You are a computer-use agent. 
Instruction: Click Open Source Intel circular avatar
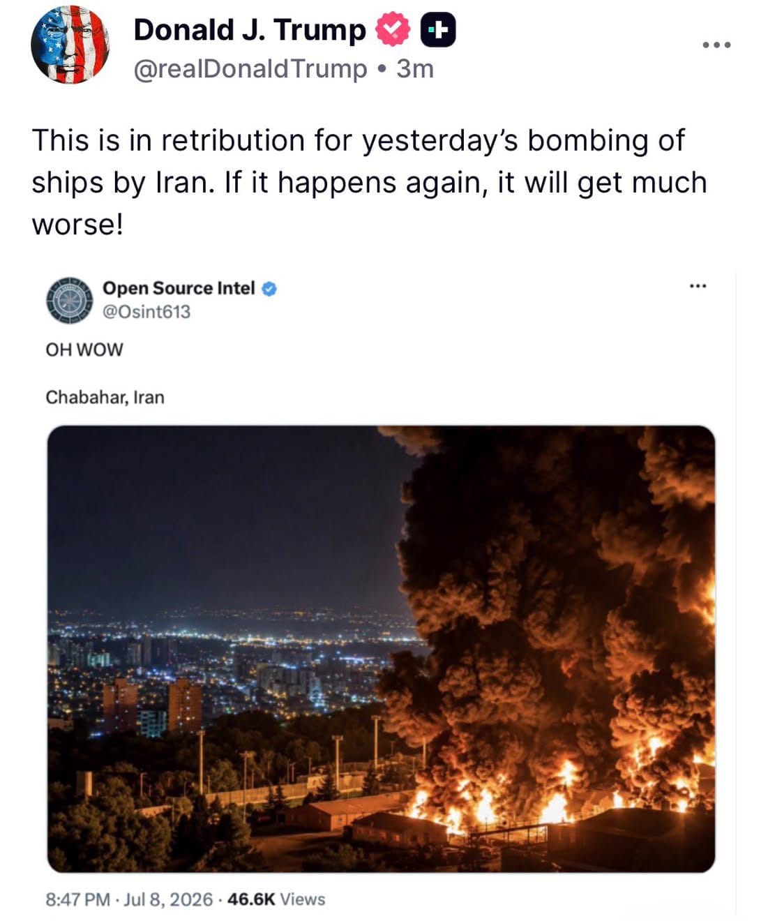70,301
